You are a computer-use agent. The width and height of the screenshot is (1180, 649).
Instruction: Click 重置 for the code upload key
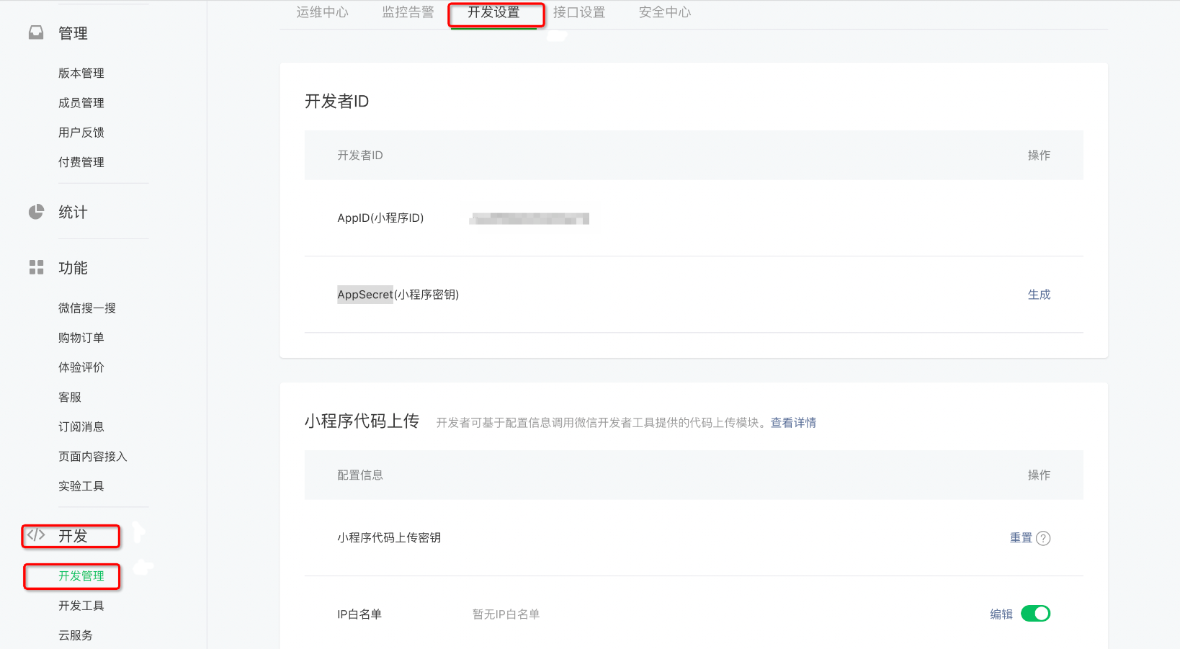coord(1021,538)
